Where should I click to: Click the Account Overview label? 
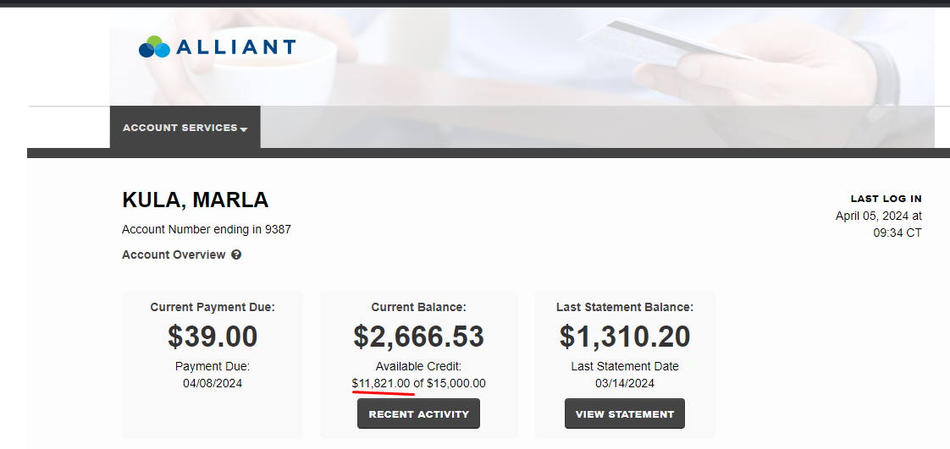[x=174, y=255]
